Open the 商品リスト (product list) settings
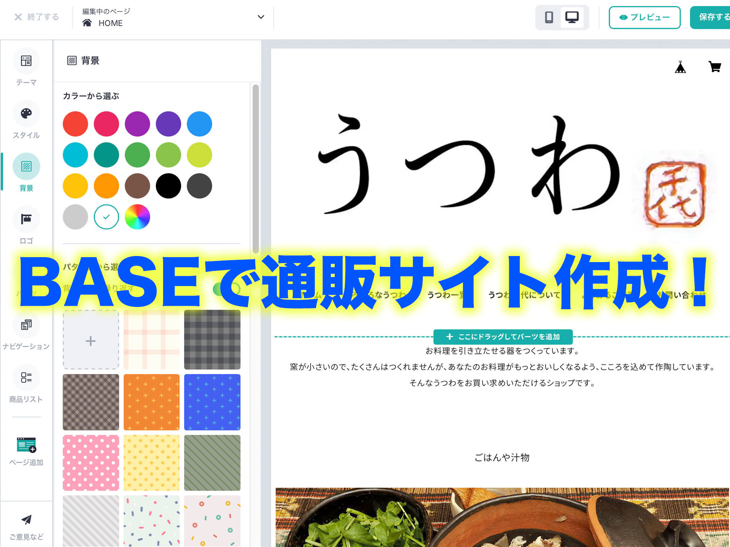730x547 pixels. click(x=26, y=378)
